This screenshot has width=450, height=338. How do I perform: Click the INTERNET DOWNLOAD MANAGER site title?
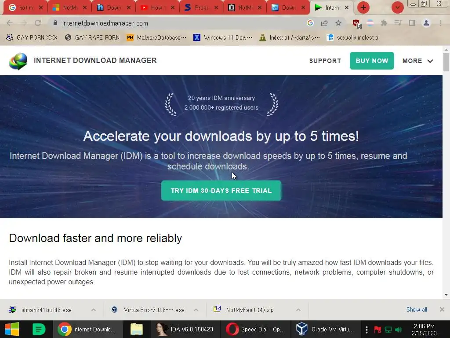[95, 60]
